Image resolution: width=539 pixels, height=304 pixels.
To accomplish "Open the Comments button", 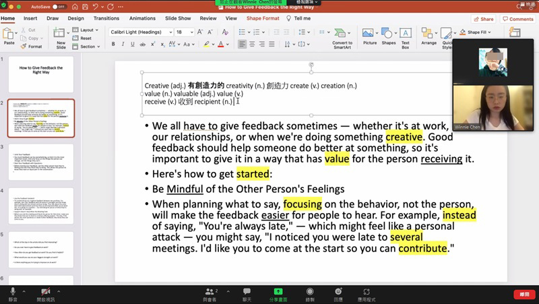I will coord(517,19).
